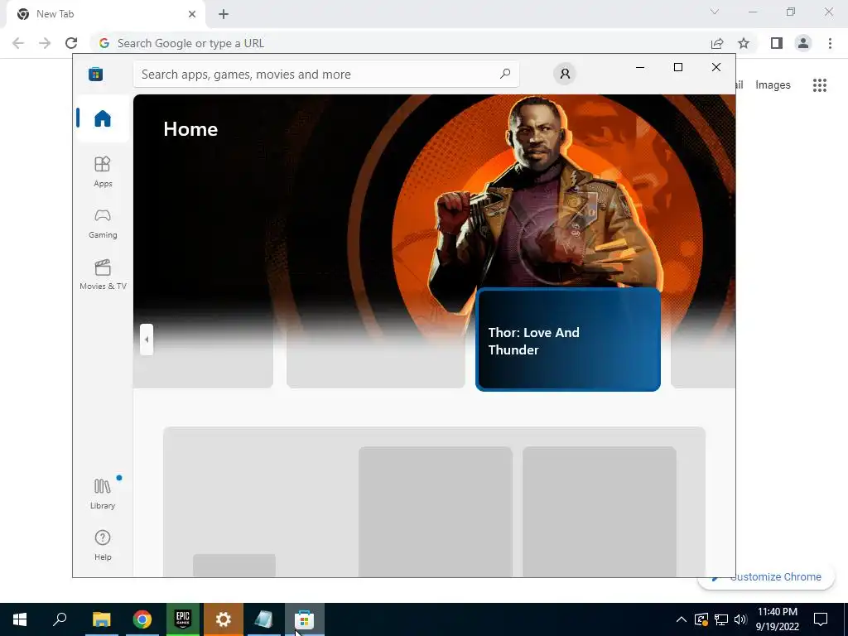Screen dimensions: 848x636
Task: Click Customize Chrome button
Action: [767, 577]
